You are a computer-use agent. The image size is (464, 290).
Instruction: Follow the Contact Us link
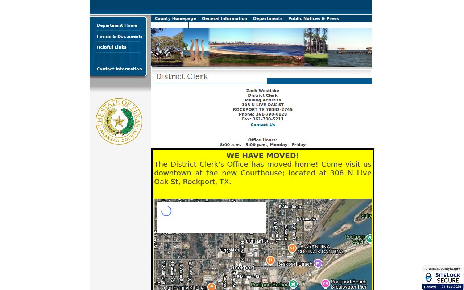tap(263, 125)
